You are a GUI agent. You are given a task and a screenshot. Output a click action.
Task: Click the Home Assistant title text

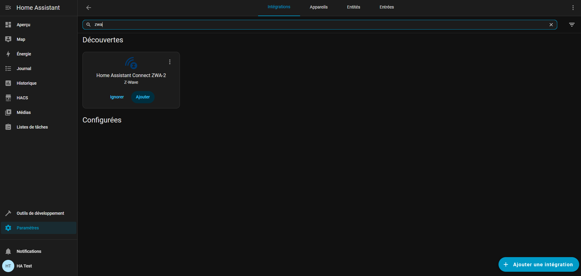pyautogui.click(x=38, y=8)
